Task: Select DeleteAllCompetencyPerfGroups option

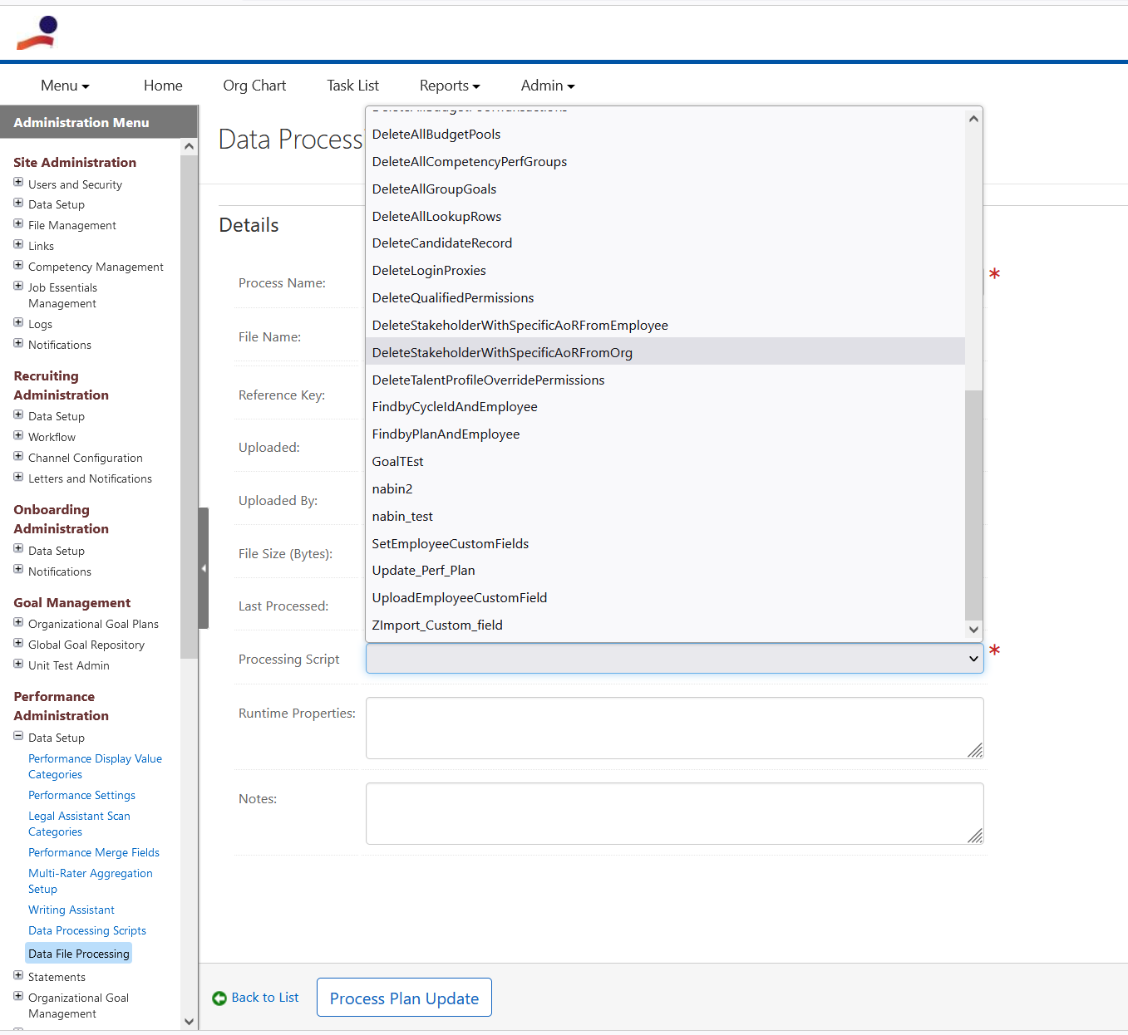Action: 665,162
